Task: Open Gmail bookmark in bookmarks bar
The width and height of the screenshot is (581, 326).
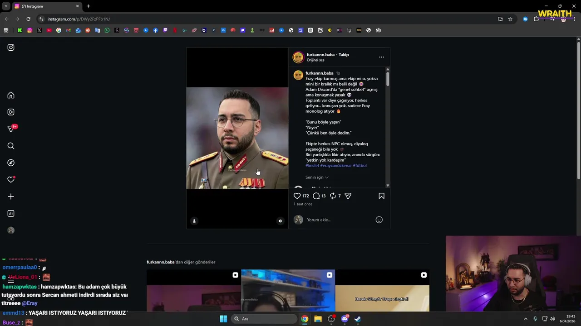Action: (69, 30)
